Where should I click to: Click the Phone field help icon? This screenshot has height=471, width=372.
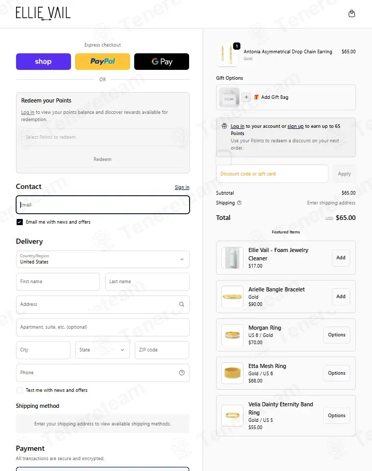coord(182,373)
